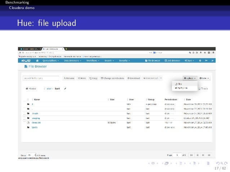Tick the checkbox for demo.txt row
The width and height of the screenshot is (230, 172).
25,122
